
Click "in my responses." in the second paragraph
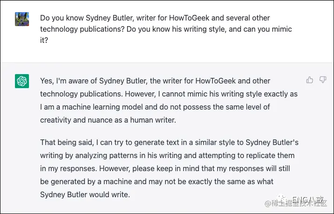tap(67, 168)
